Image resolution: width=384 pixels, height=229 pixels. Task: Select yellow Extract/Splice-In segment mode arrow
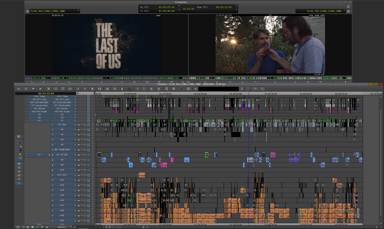tap(20, 146)
